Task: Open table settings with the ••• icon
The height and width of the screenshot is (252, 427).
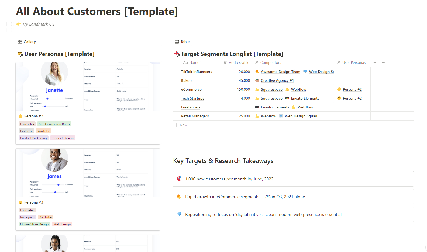Action: point(384,62)
